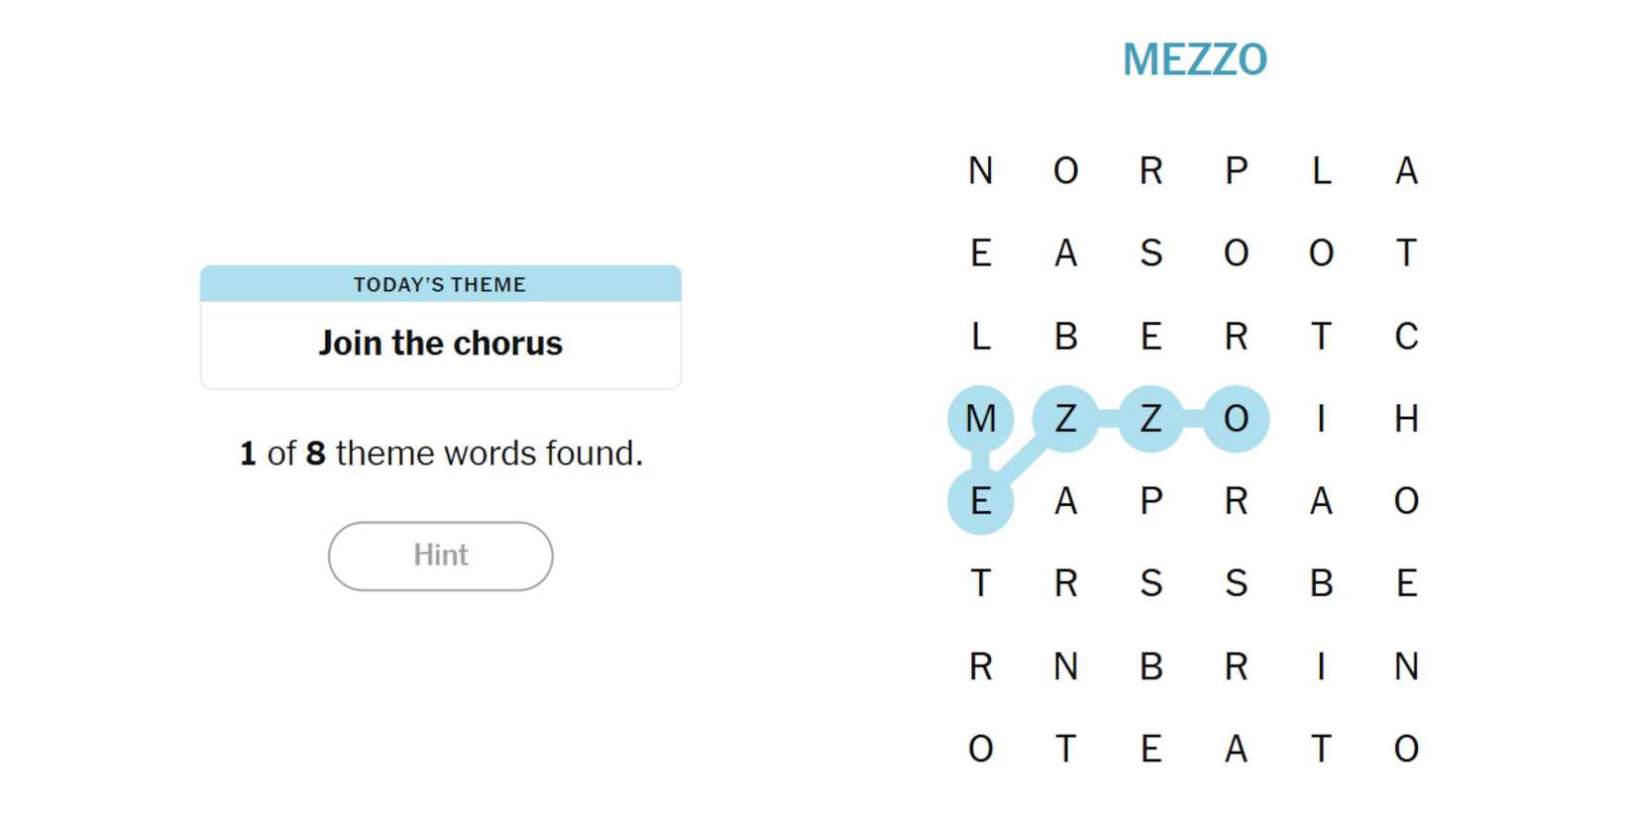1635x817 pixels.
Task: Click the letter I in the RNBRIN row
Action: point(1321,666)
